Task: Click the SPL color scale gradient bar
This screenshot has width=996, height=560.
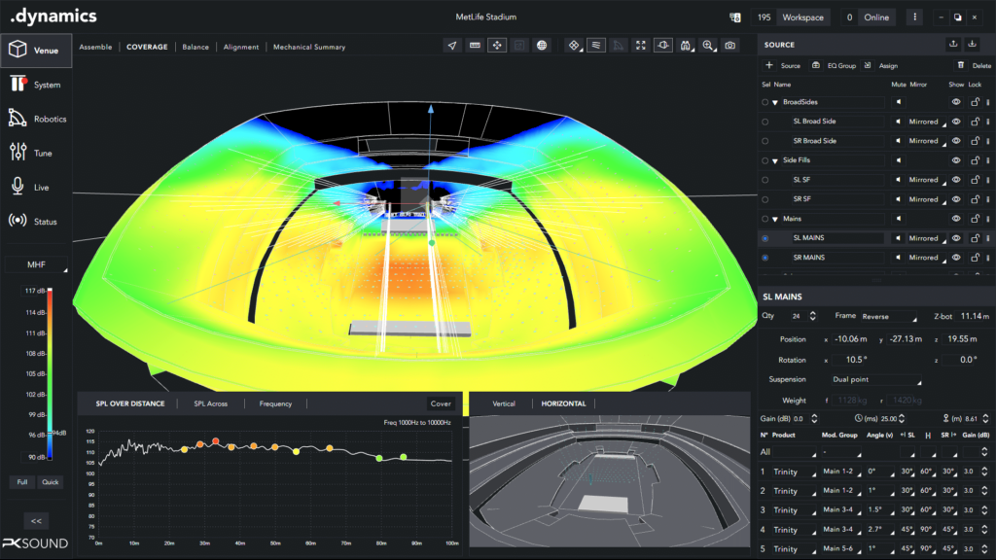Action: pos(50,372)
